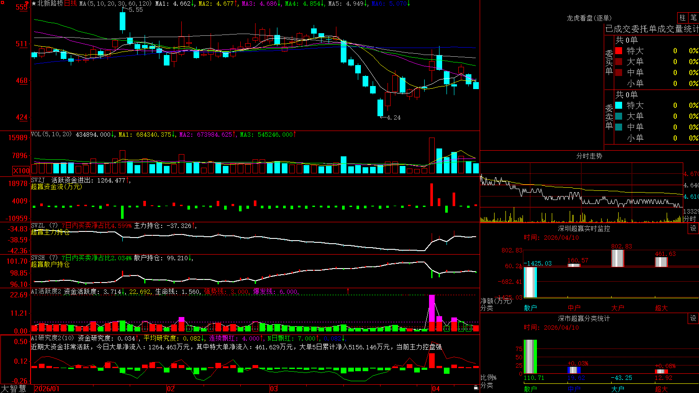The image size is (699, 393).
Task: Jump to the 04 month marker on timeline
Action: pyautogui.click(x=436, y=389)
